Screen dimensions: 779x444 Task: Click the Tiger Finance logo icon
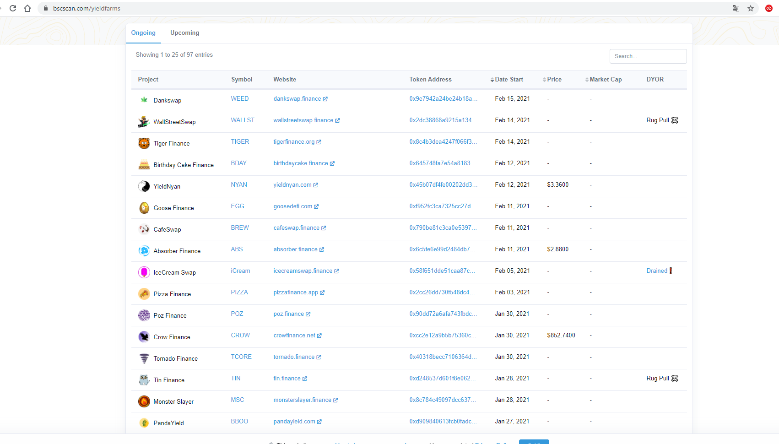[x=144, y=143]
